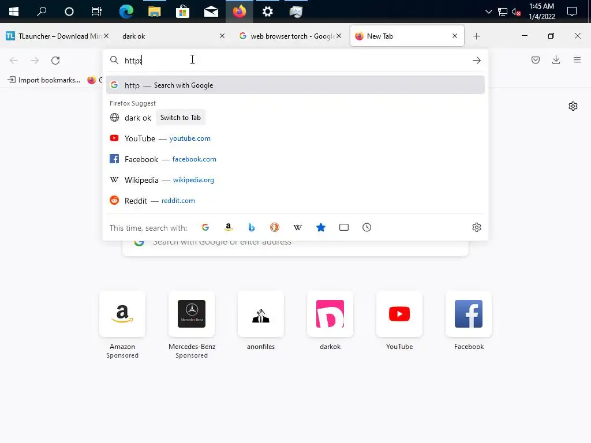The image size is (591, 443).
Task: Select the New Tab tab
Action: tap(407, 36)
